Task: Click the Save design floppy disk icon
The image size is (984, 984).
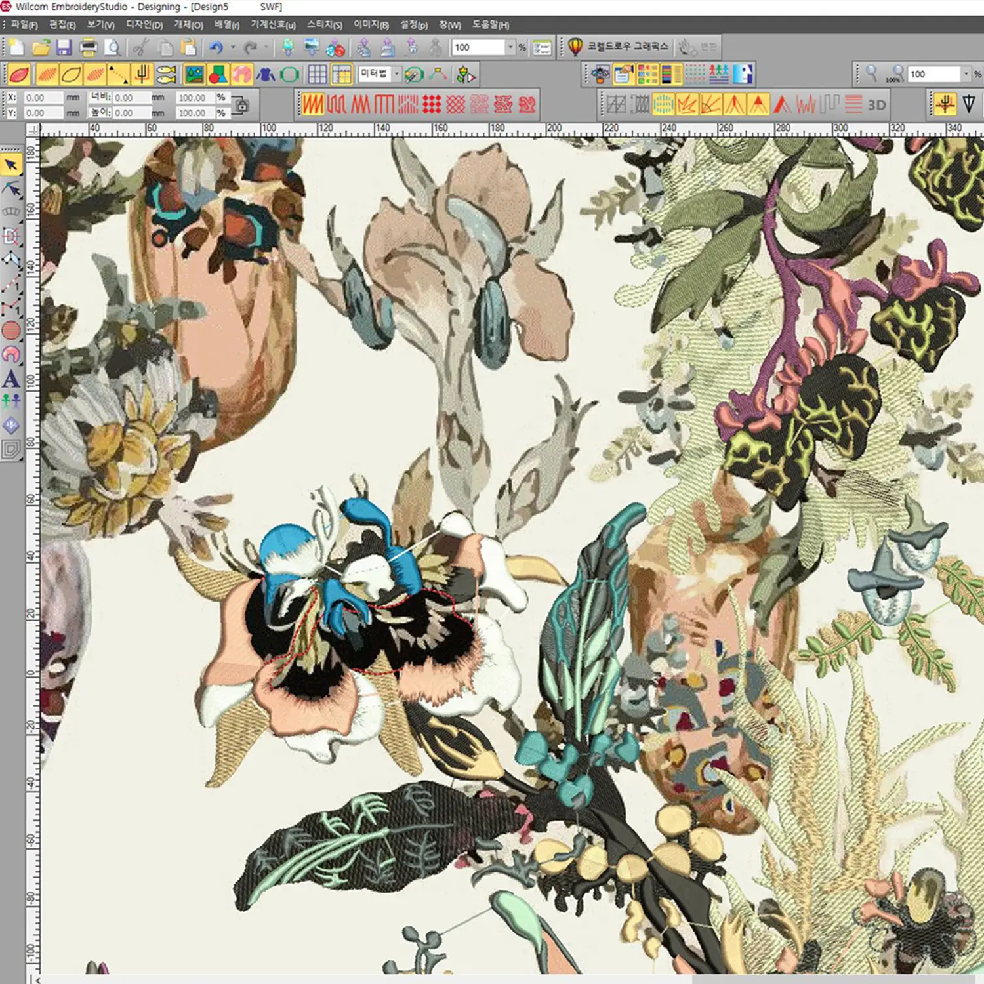Action: 64,47
